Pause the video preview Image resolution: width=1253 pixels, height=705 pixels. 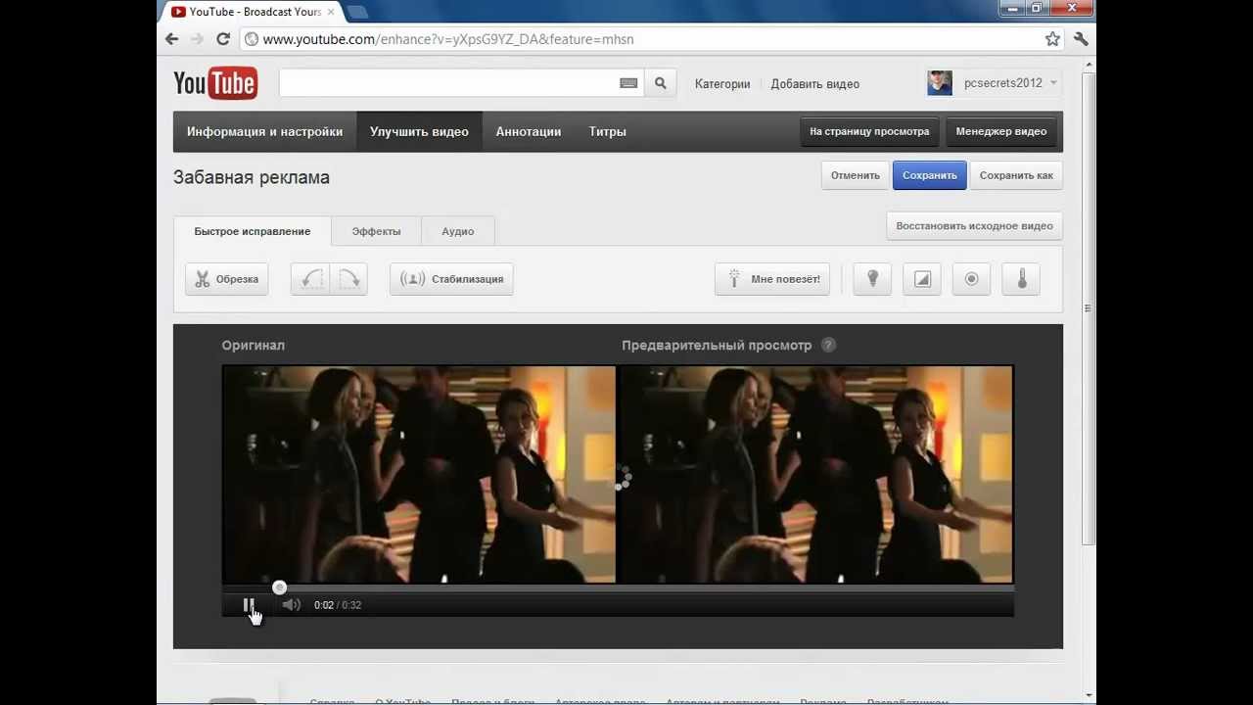click(x=249, y=605)
